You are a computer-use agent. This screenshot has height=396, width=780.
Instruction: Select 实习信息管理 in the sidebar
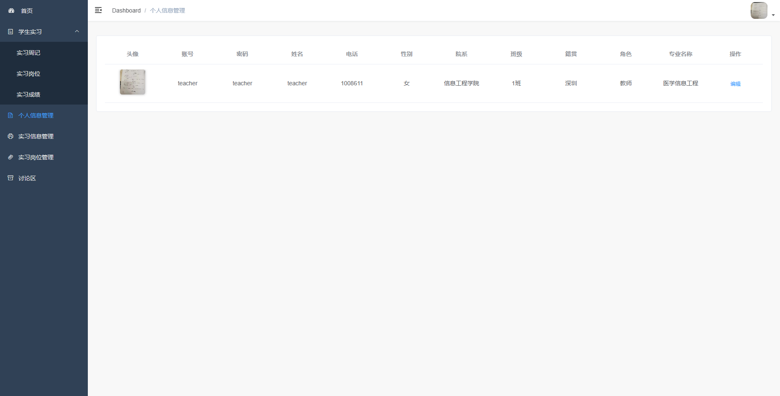point(36,136)
